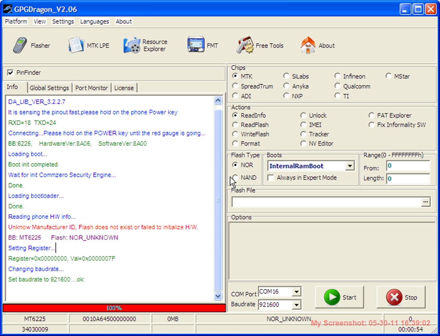Click the About house icon
The width and height of the screenshot is (440, 336).
point(308,45)
